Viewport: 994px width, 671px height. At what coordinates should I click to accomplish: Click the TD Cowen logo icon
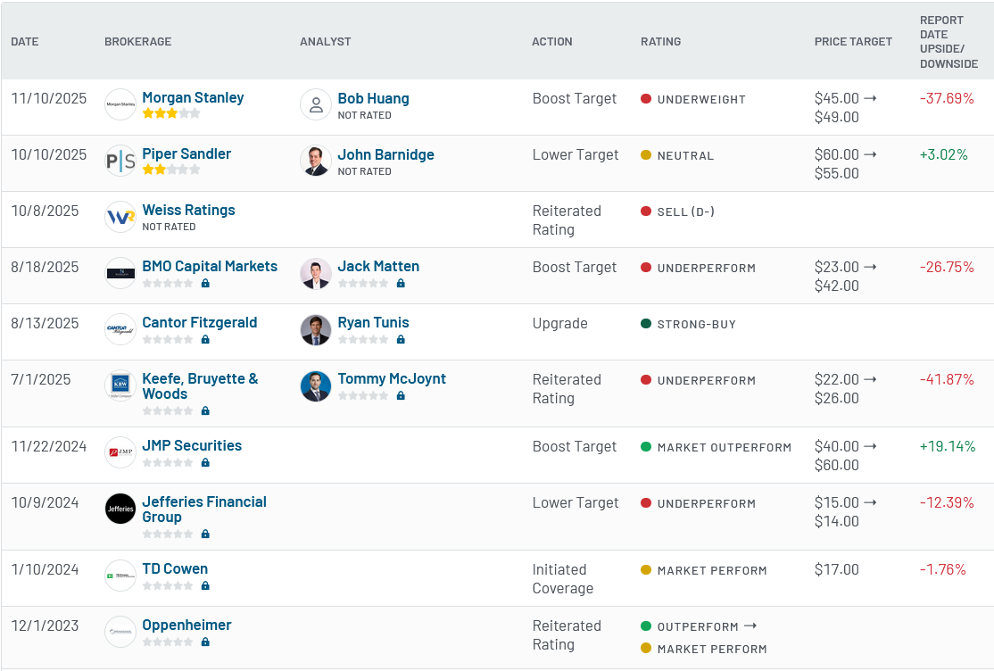point(120,576)
